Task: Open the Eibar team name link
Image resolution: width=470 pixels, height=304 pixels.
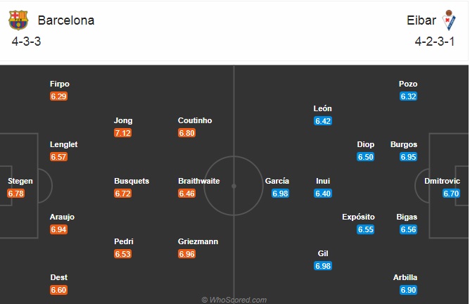Action: click(x=421, y=20)
